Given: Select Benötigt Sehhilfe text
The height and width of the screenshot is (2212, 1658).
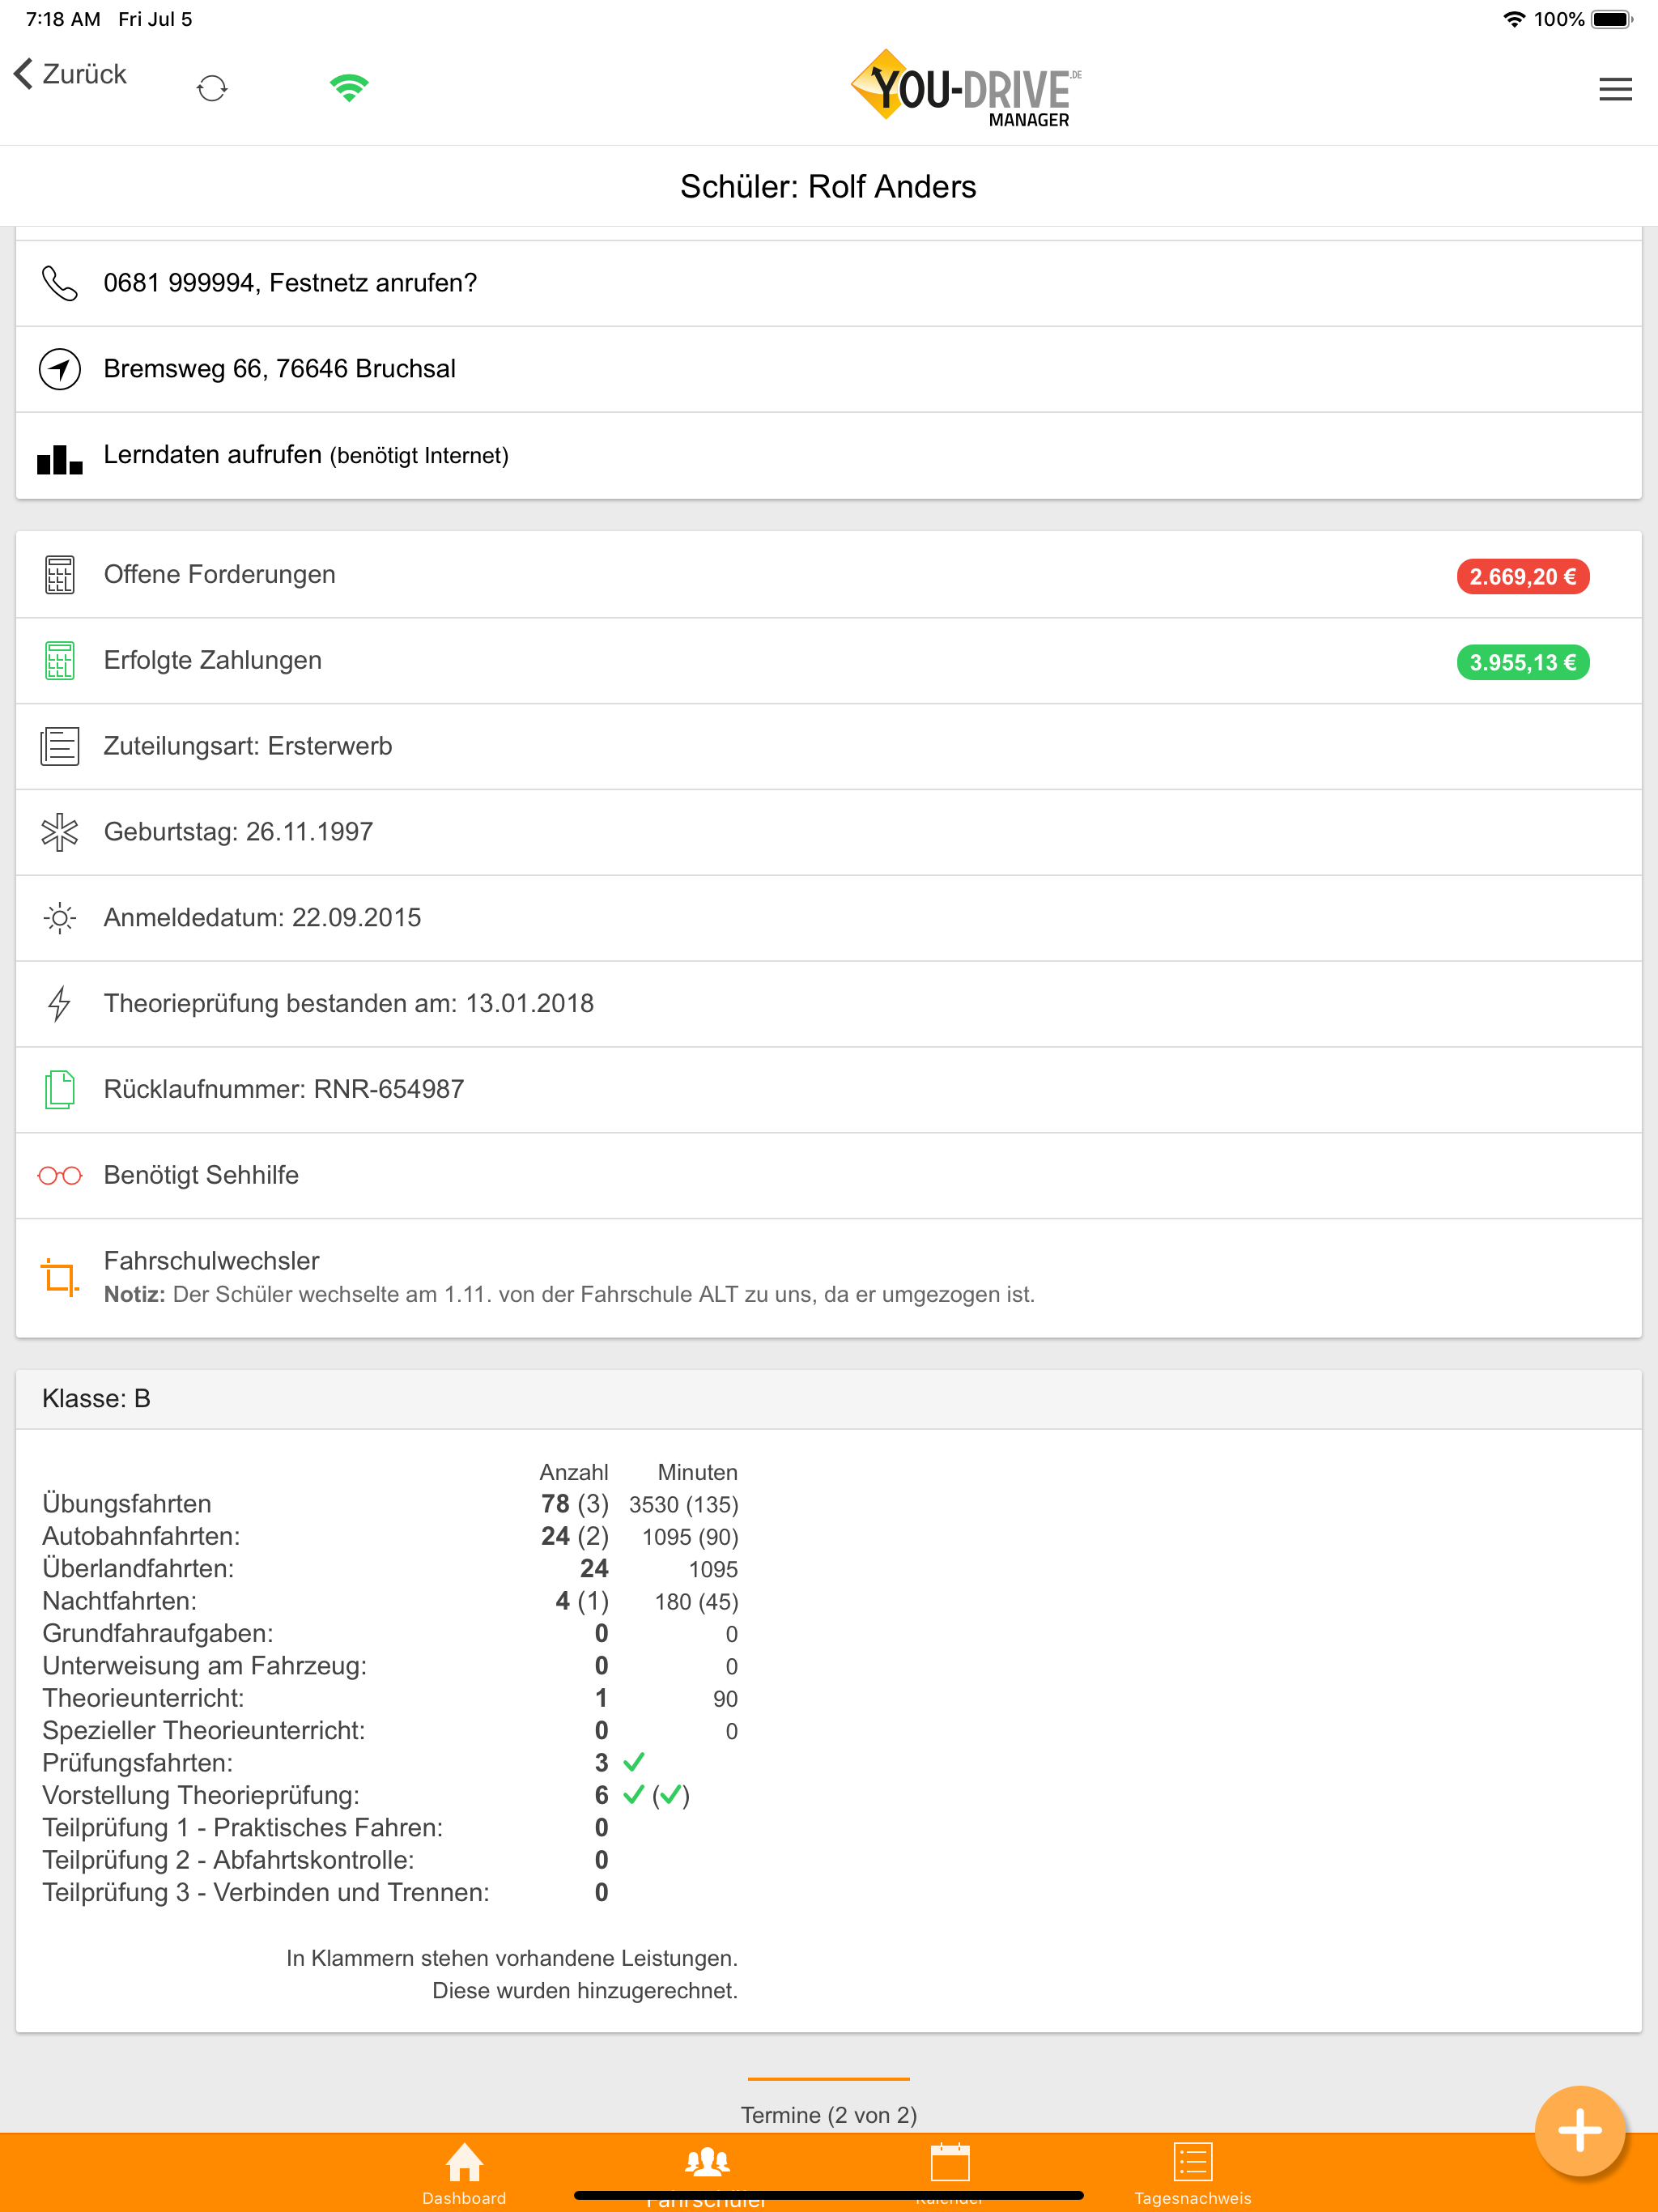Looking at the screenshot, I should tap(201, 1175).
